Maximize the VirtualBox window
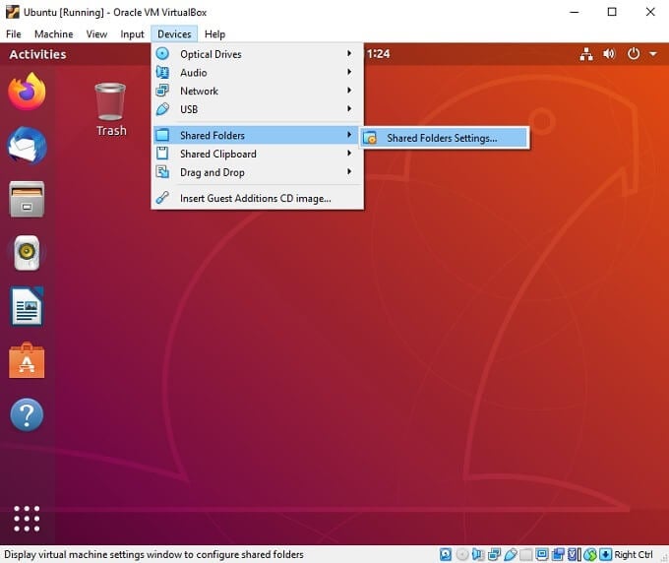Viewport: 669px width, 563px height. [x=612, y=12]
